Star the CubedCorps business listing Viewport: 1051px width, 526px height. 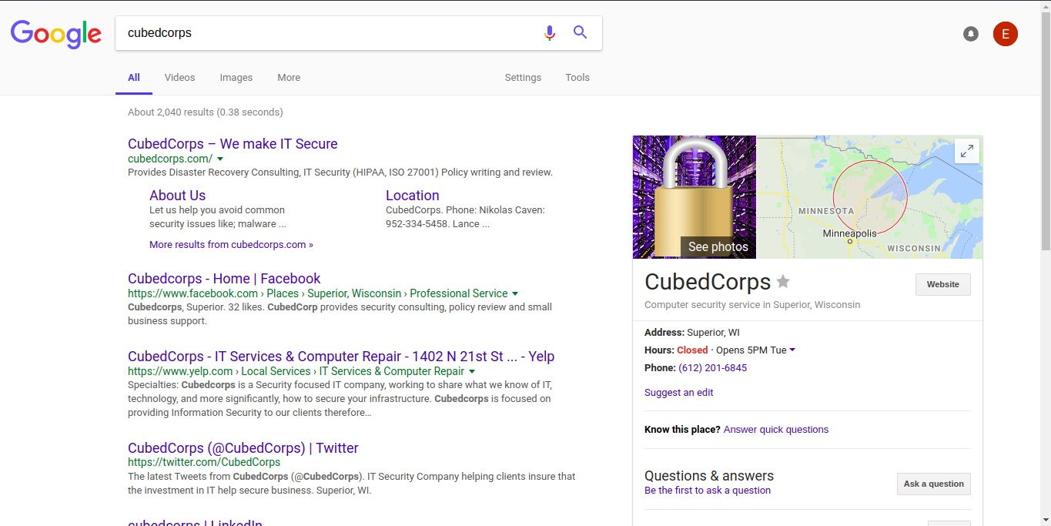[783, 281]
